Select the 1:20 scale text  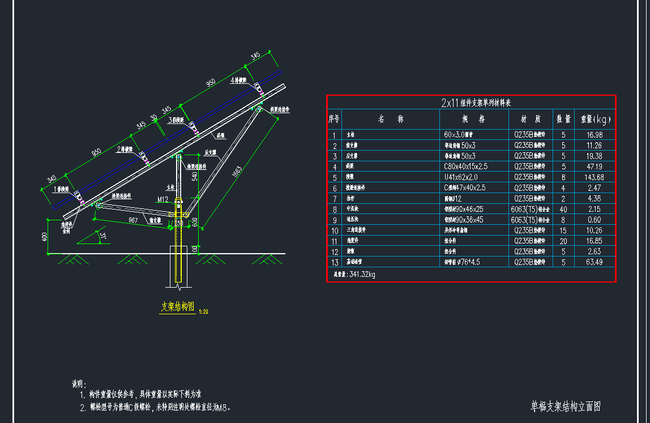pos(204,311)
